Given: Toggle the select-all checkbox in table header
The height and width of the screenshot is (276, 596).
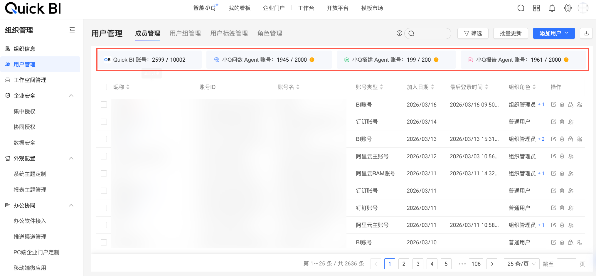Looking at the screenshot, I should 104,87.
